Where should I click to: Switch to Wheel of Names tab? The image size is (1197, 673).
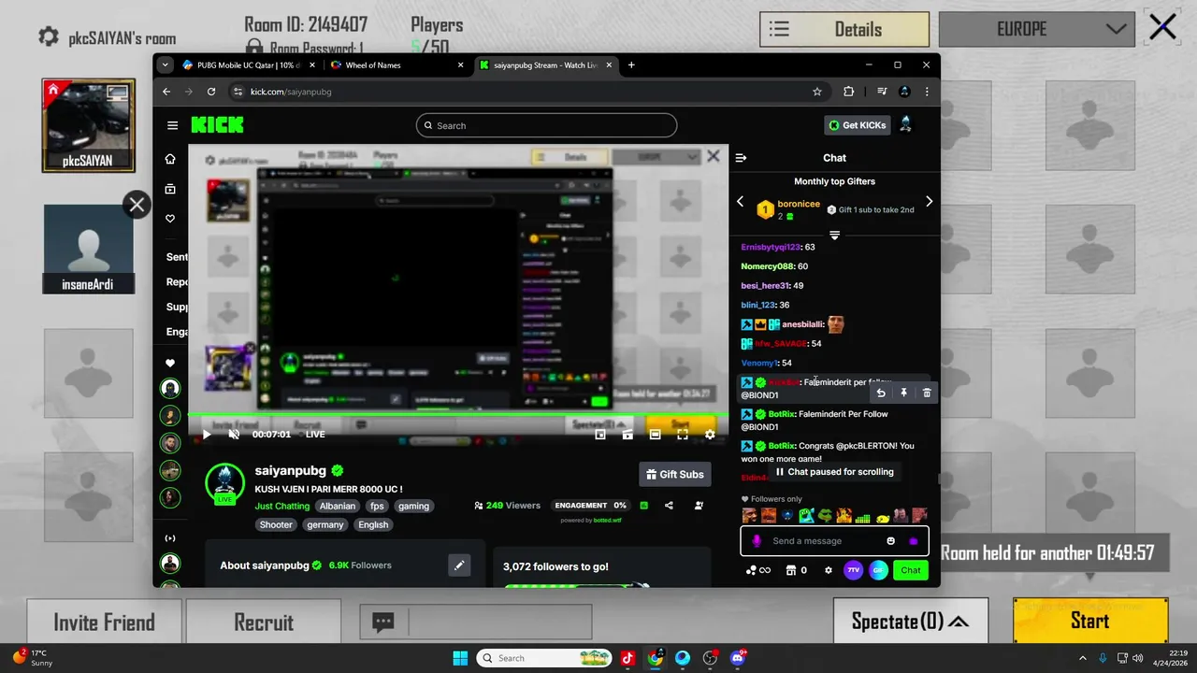[397, 65]
